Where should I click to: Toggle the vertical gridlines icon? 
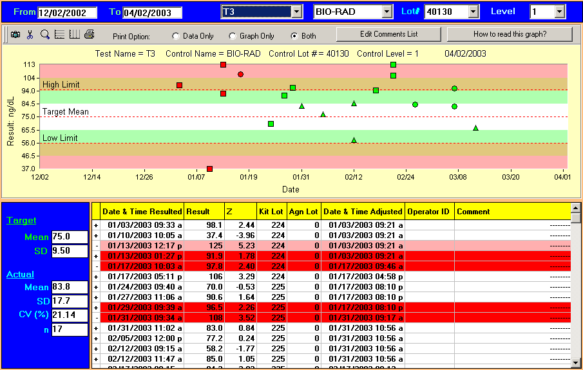click(x=74, y=35)
